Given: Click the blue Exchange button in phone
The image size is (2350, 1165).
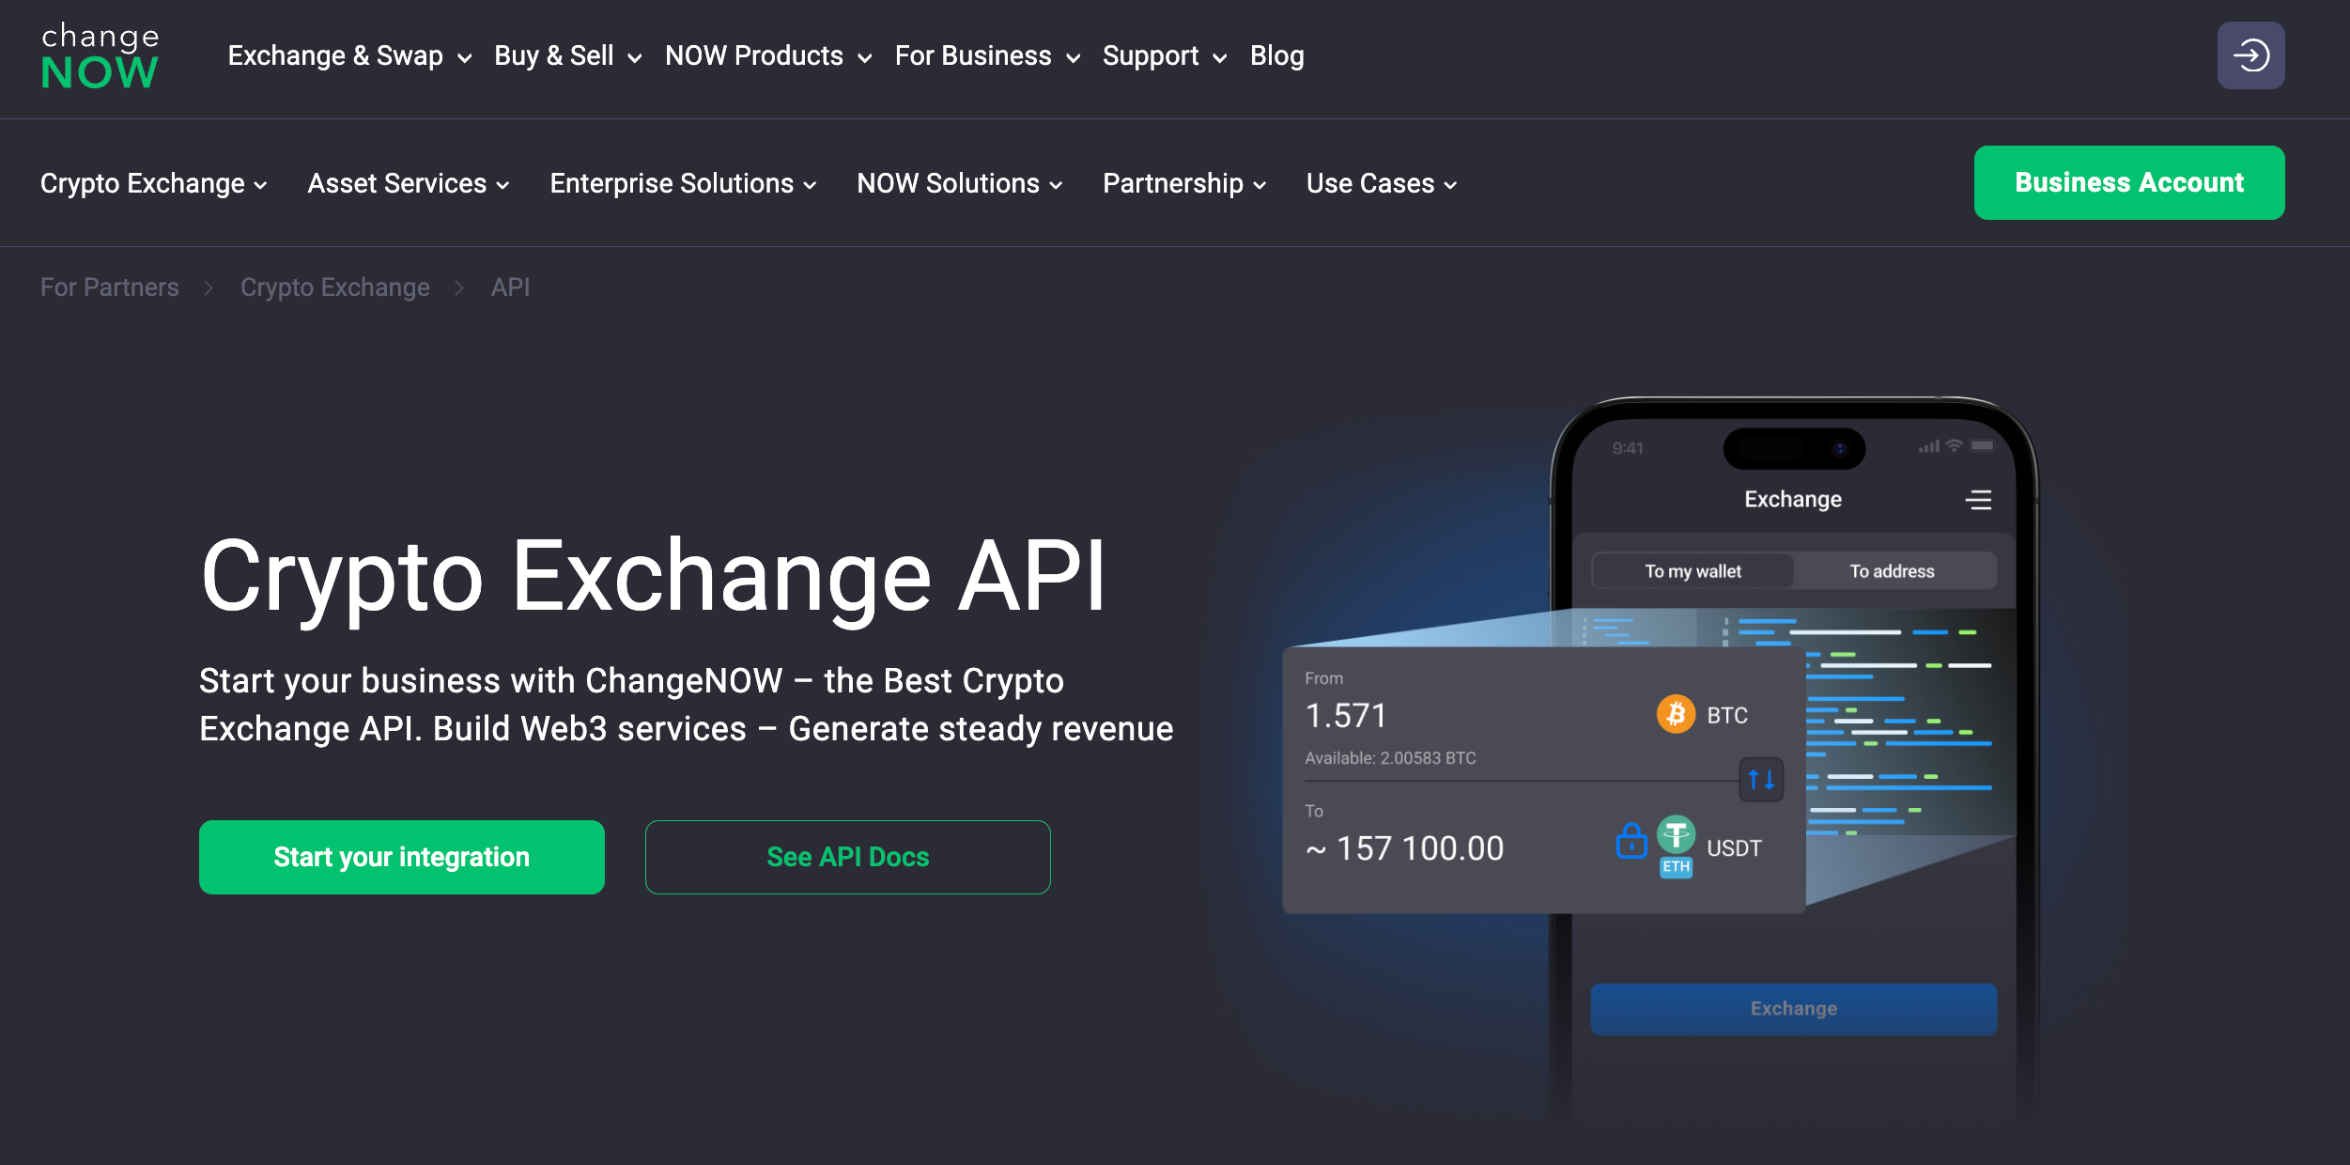Looking at the screenshot, I should point(1793,1009).
